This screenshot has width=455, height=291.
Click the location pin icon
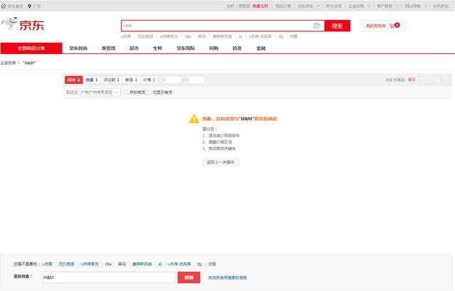(x=29, y=6)
